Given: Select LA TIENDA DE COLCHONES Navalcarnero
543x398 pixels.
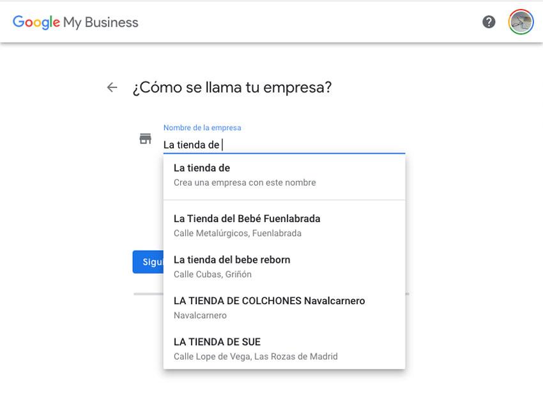Looking at the screenshot, I should [284, 308].
